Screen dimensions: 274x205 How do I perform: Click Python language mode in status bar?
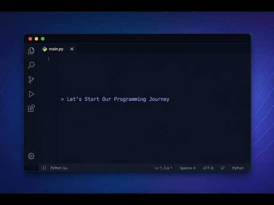click(x=238, y=168)
